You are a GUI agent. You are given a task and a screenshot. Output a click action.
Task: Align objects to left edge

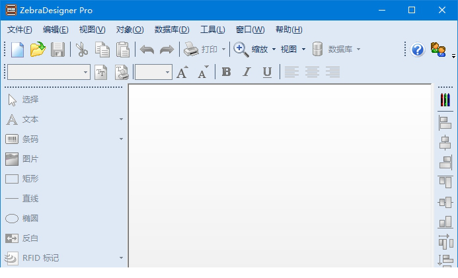[445, 123]
